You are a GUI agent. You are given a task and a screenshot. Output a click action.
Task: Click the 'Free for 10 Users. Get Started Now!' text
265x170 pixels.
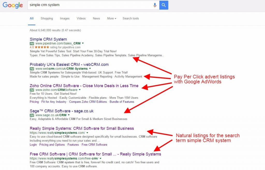[x=53, y=94]
